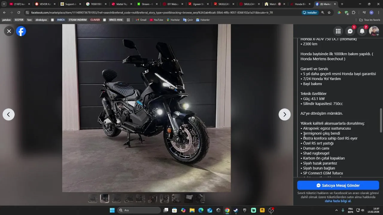Open the Windows Start menu
The image size is (383, 215).
pos(112,210)
